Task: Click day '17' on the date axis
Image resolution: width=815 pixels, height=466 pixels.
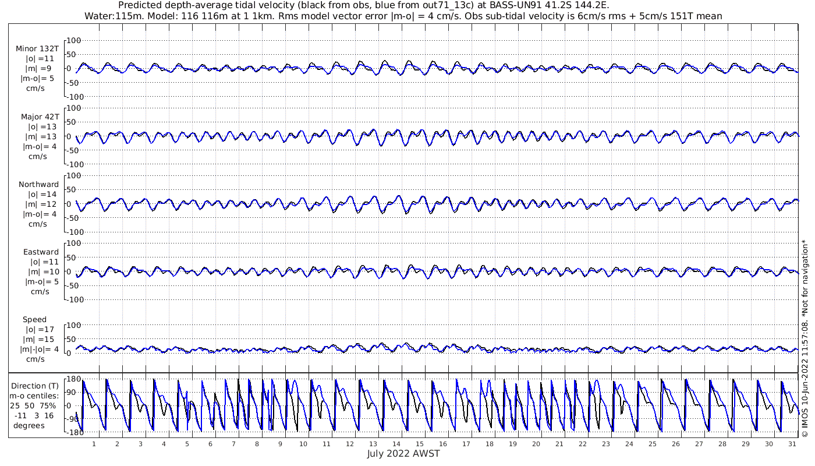Action: tap(466, 444)
